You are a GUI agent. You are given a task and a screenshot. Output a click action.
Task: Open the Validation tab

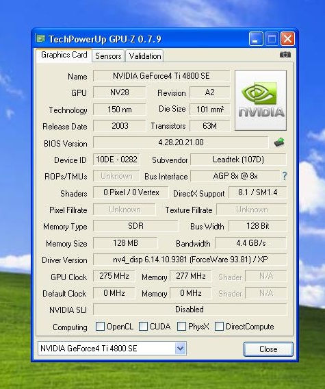pyautogui.click(x=145, y=56)
